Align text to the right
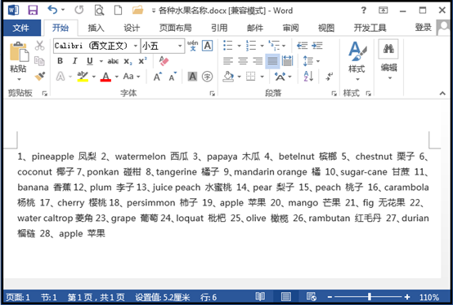453x305 pixels. [258, 61]
